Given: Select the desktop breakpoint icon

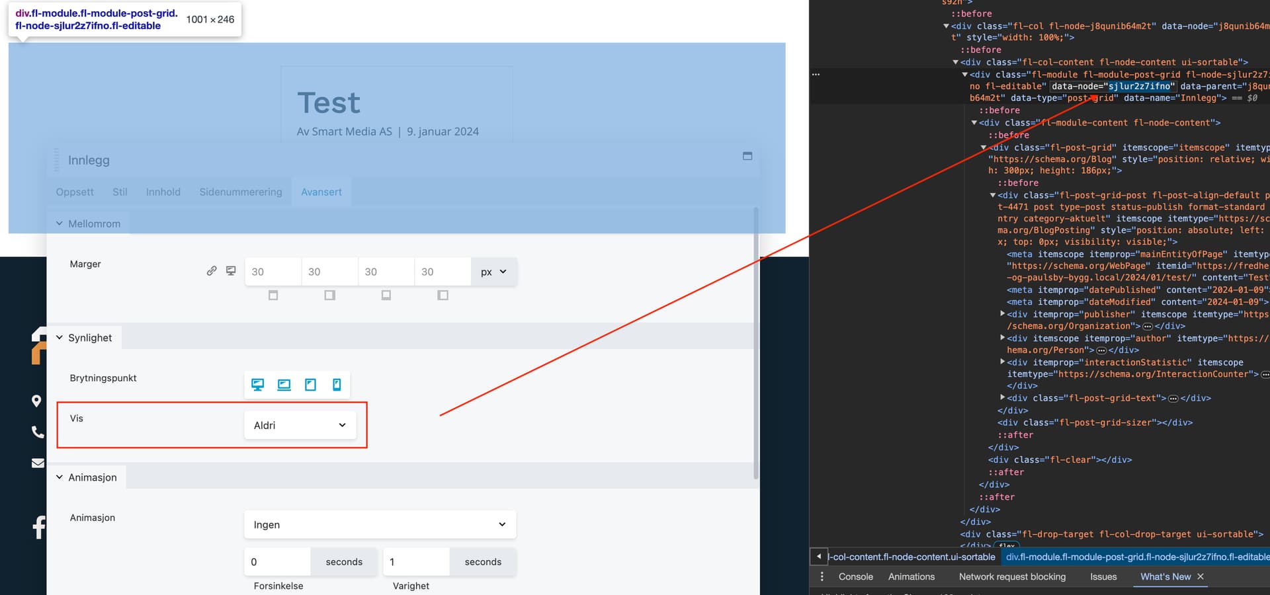Looking at the screenshot, I should 258,385.
